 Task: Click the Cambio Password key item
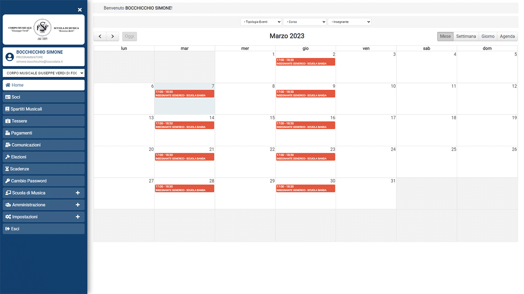coord(43,181)
